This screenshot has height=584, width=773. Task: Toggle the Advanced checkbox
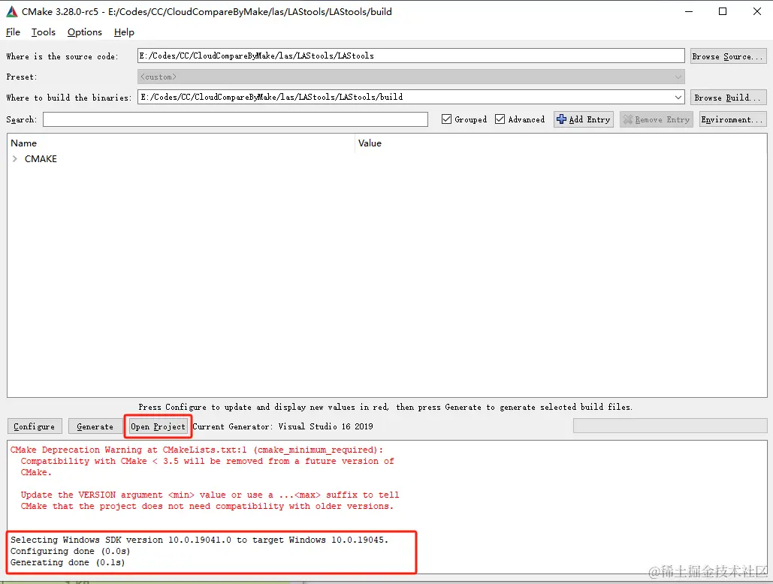[x=500, y=119]
